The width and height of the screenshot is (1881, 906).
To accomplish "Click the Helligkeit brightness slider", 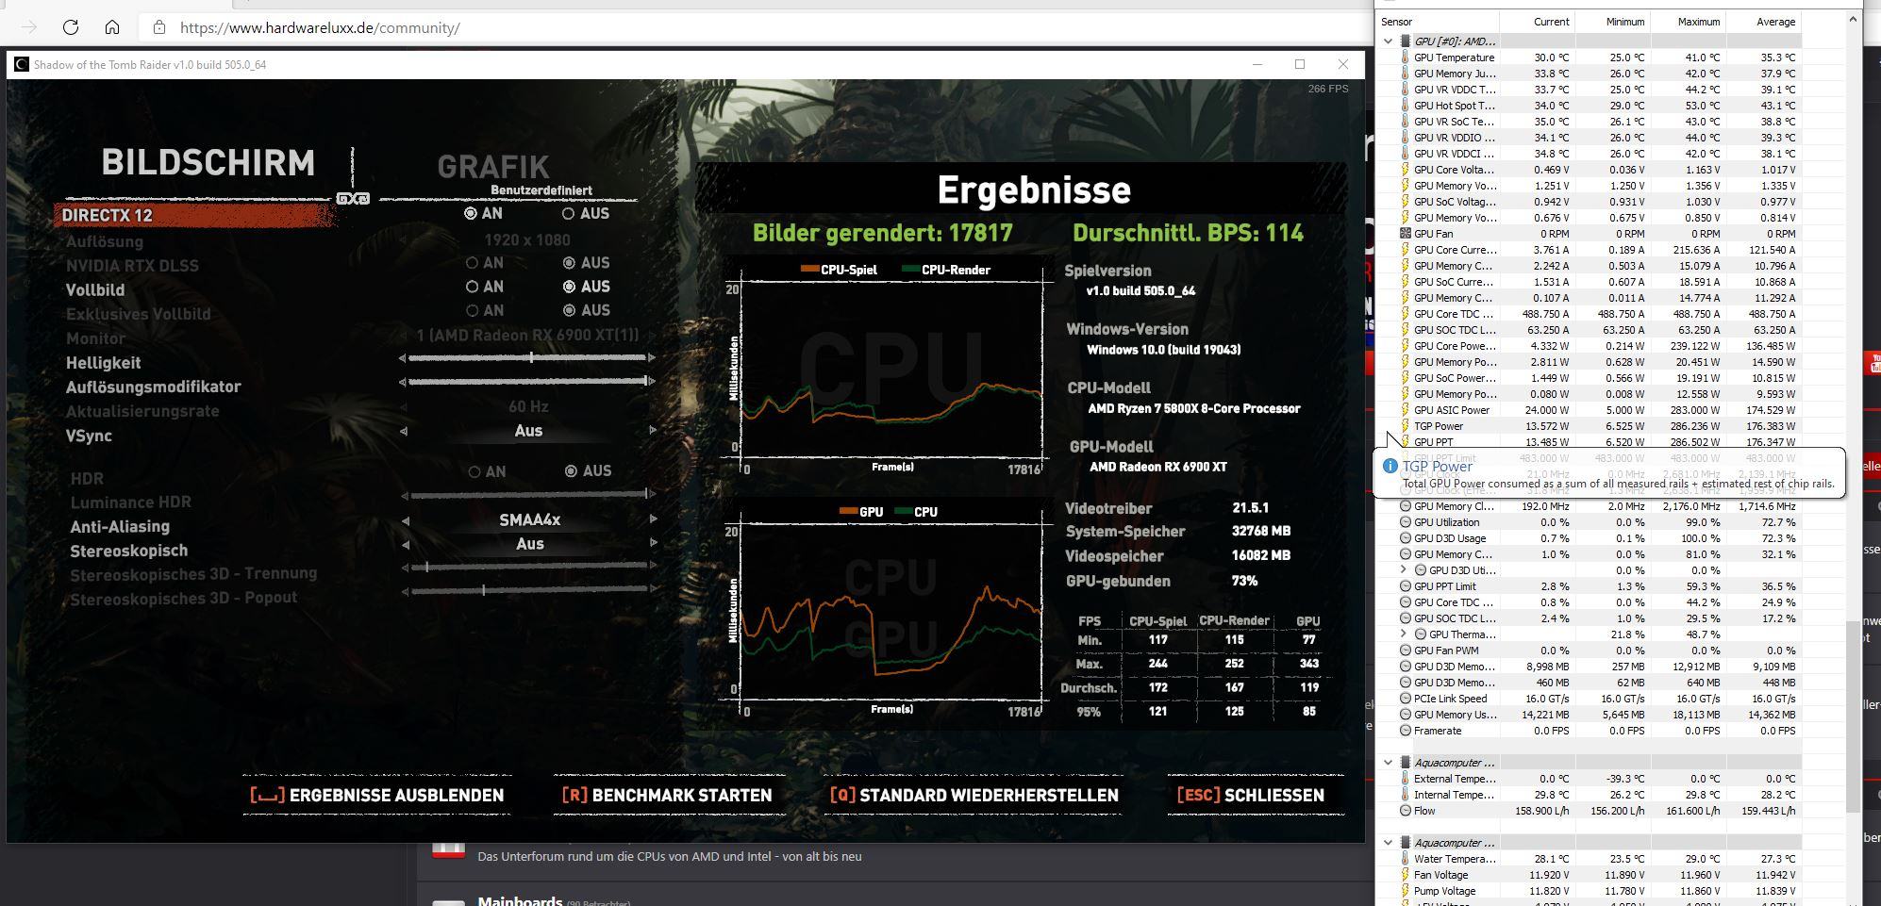I will coord(527,358).
